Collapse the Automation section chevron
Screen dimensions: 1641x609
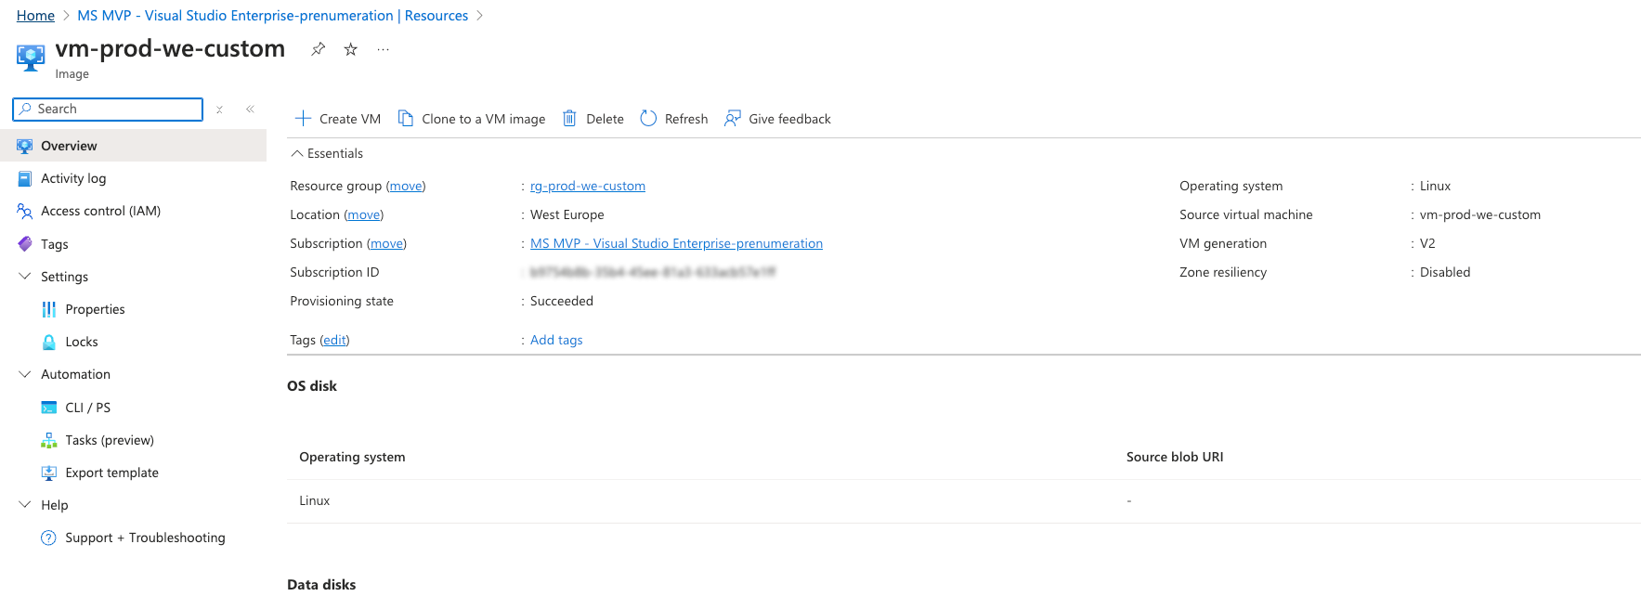tap(25, 374)
